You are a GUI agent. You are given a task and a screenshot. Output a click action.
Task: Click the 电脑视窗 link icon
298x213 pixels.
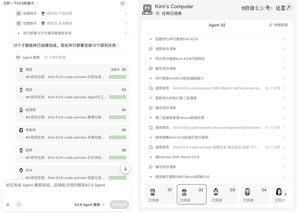coord(271,25)
